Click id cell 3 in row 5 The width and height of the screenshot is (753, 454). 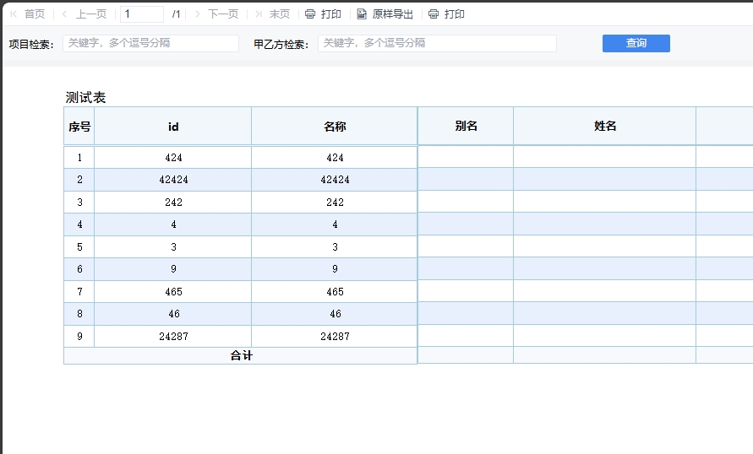[173, 247]
